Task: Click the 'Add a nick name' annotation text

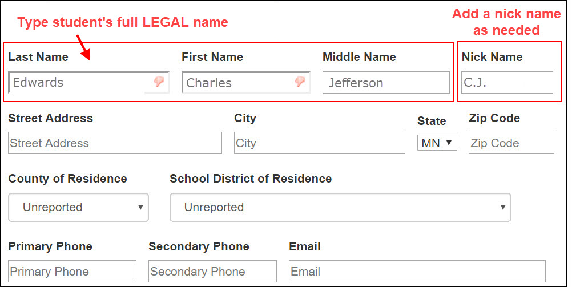Action: point(506,14)
